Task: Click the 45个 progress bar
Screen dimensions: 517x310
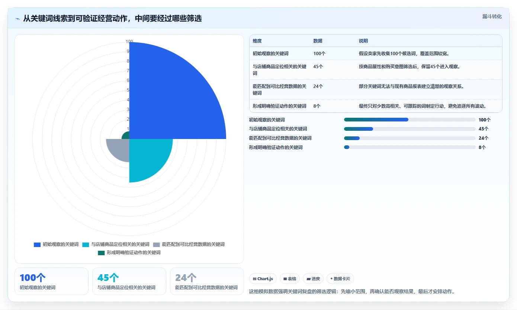Action: [410, 129]
